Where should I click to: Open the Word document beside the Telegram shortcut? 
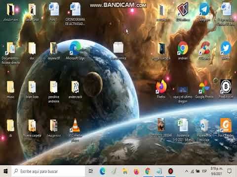click(x=226, y=9)
